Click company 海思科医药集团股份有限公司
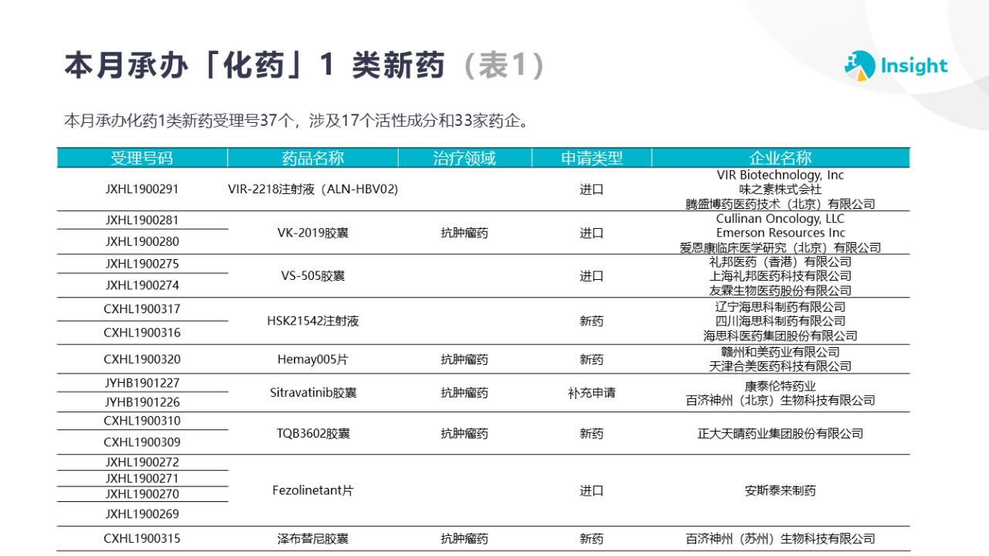989x556 pixels. [780, 336]
